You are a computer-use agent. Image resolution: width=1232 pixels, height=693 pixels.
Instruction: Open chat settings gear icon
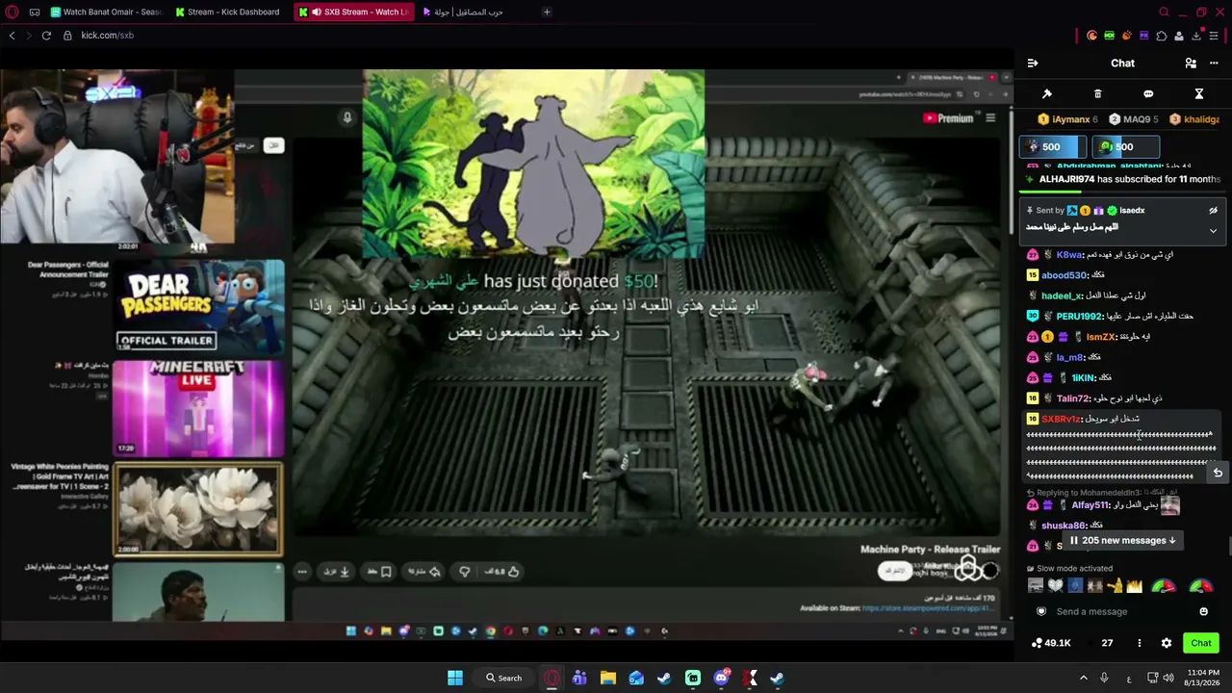[1167, 643]
